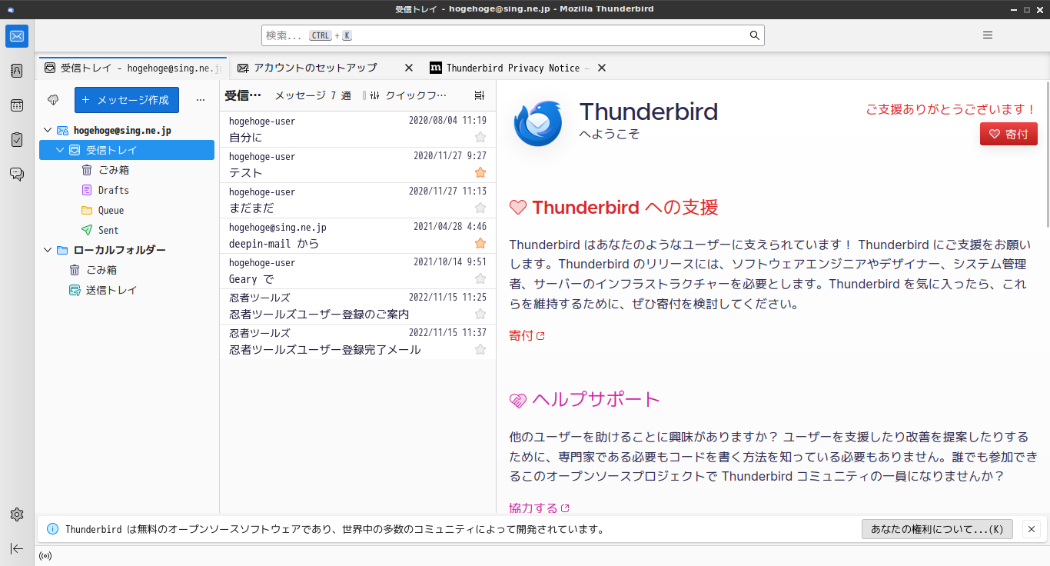Open Settings gear in sidebar

click(17, 514)
